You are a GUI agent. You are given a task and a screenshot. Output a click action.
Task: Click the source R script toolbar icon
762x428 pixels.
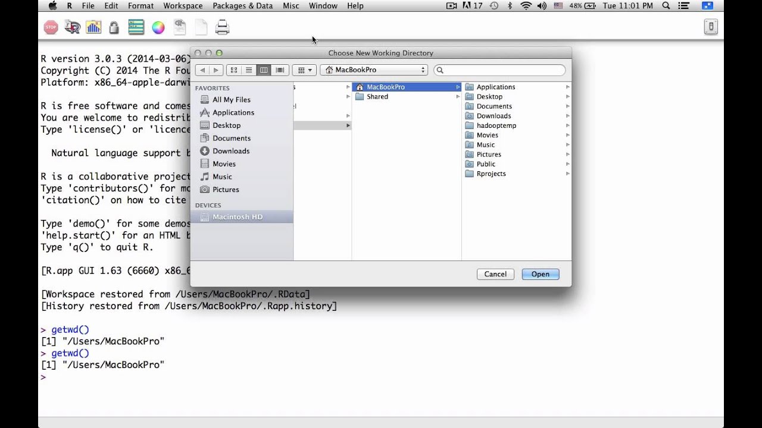[x=73, y=27]
